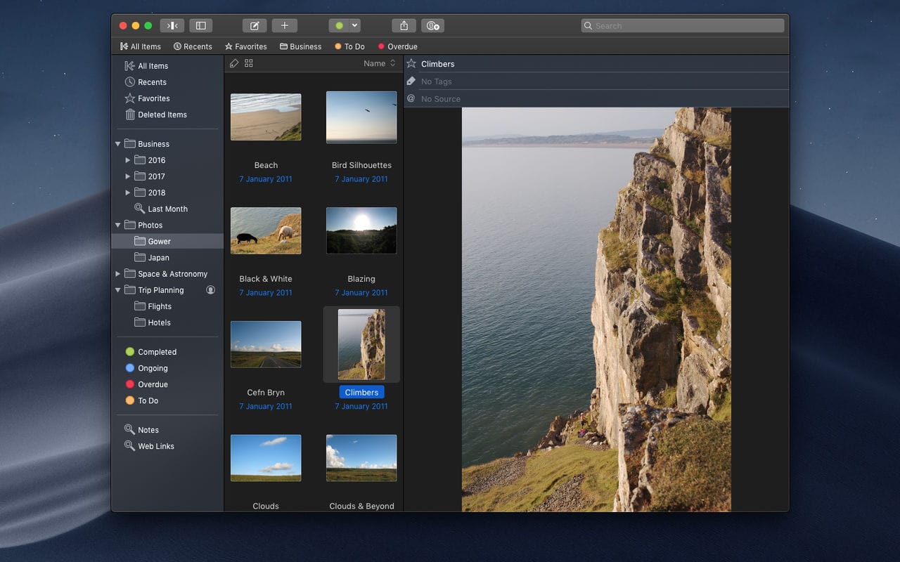Viewport: 900px width, 562px height.
Task: Toggle favorite star next to Climbers title
Action: 411,64
